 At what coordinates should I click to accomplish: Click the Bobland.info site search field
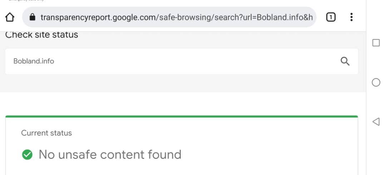click(x=182, y=61)
